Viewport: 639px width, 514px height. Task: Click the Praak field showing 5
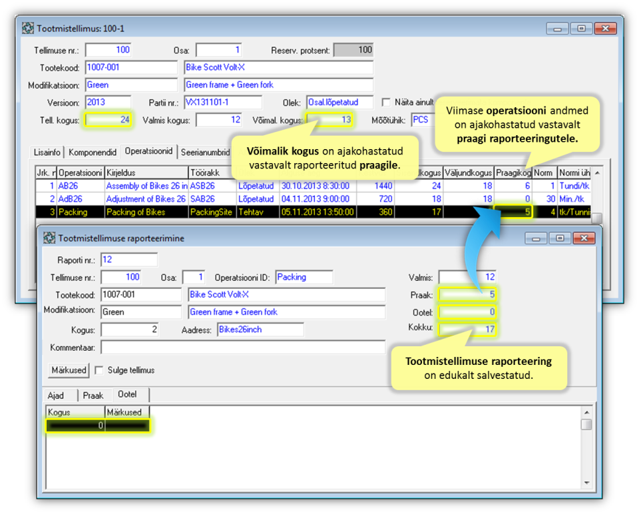pyautogui.click(x=467, y=294)
